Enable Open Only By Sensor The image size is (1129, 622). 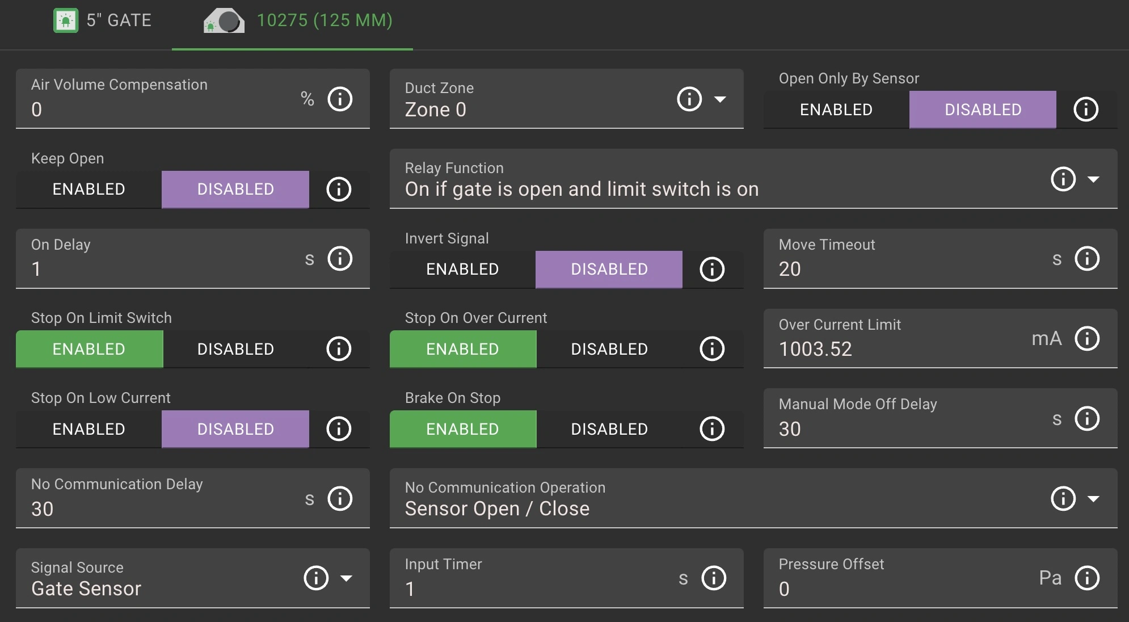pyautogui.click(x=836, y=110)
